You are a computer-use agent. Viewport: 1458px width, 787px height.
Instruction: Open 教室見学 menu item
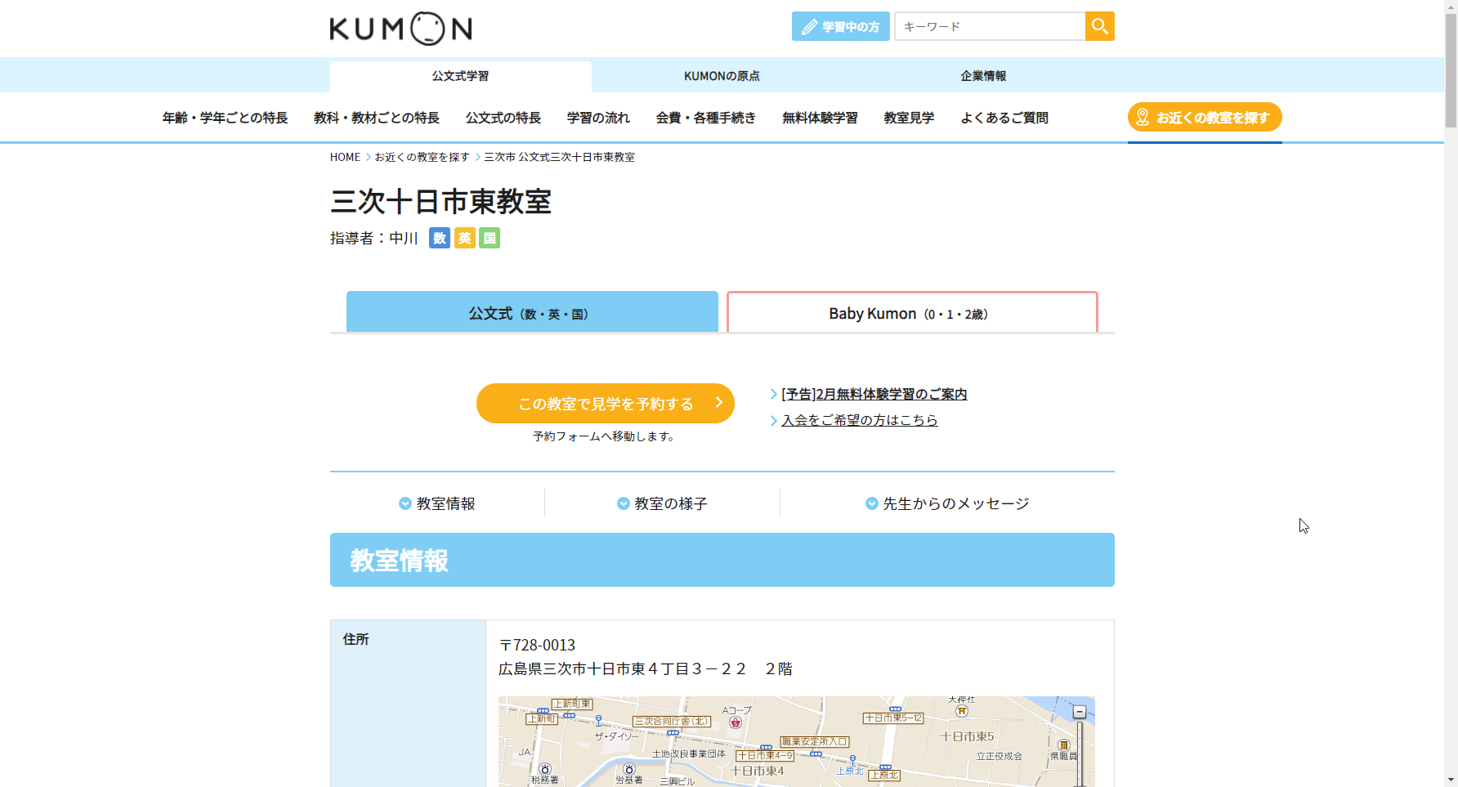(909, 118)
